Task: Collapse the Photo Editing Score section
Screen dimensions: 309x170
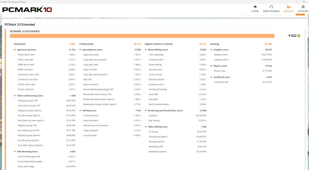Action: (x=146, y=50)
